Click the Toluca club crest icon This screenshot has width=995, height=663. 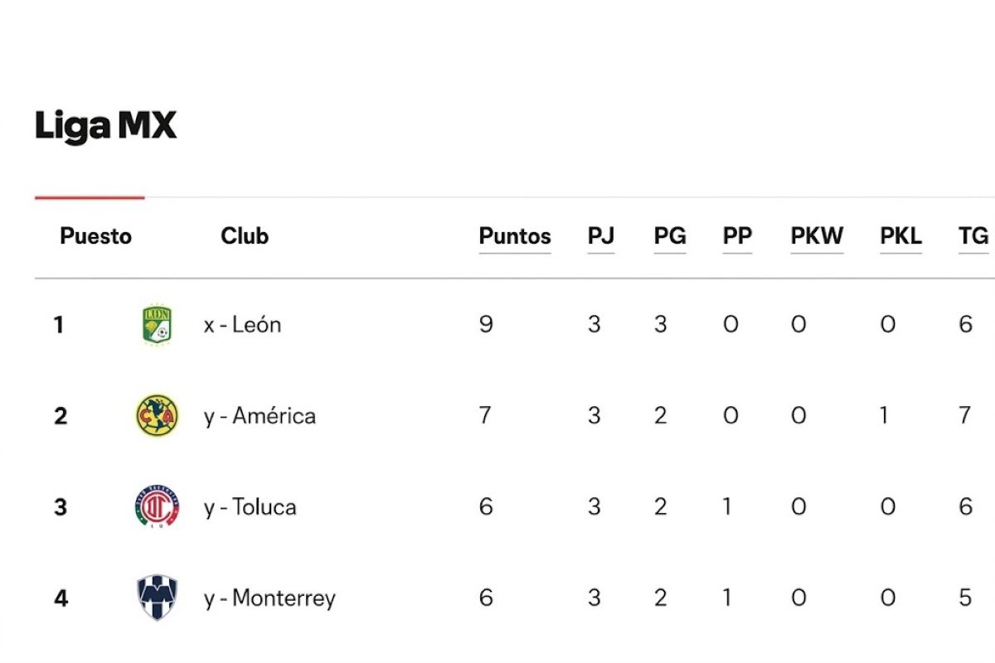(157, 506)
